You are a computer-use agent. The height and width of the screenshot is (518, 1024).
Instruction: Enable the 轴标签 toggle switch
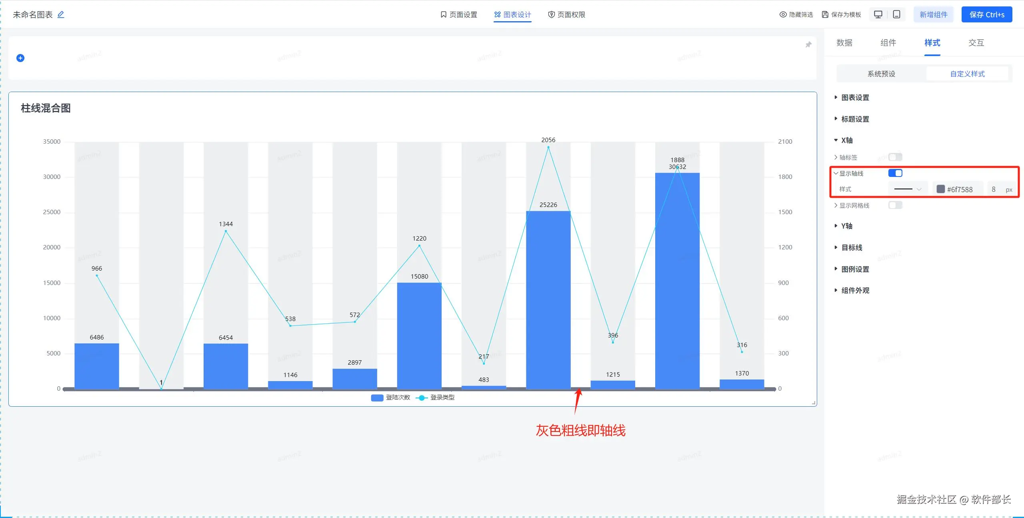click(x=895, y=157)
